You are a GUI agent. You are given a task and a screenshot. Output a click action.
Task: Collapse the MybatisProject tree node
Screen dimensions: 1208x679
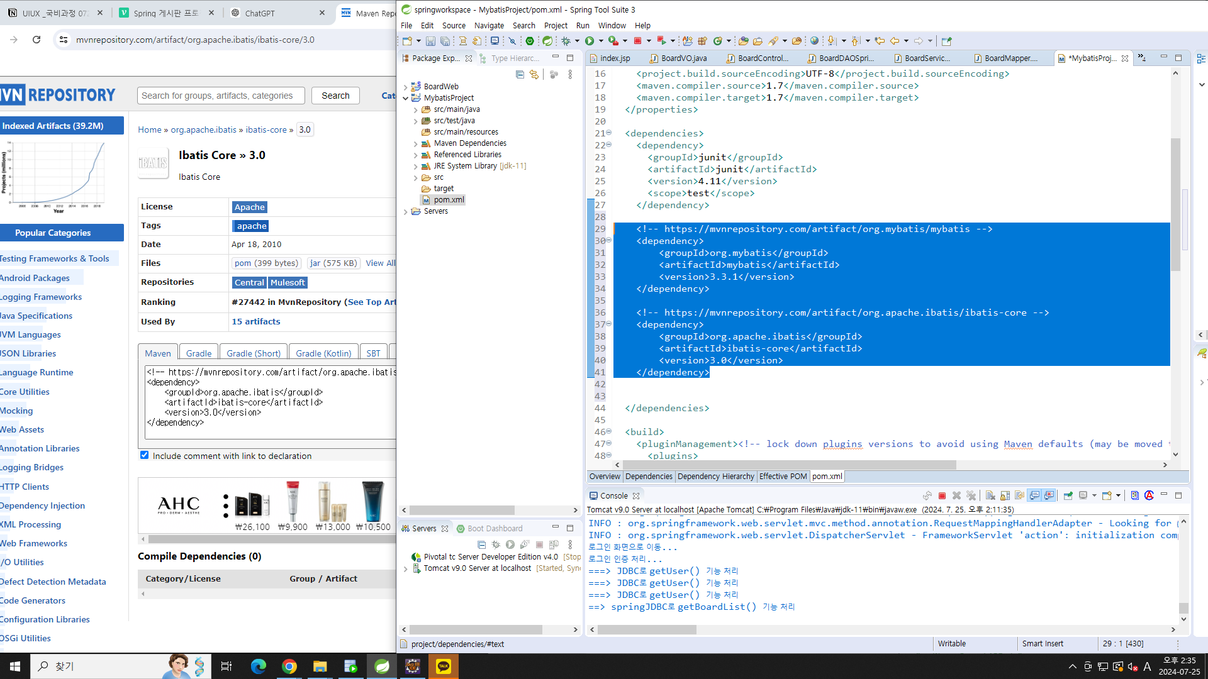[x=406, y=98]
